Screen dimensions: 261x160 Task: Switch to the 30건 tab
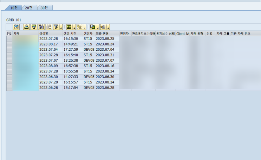tap(44, 8)
